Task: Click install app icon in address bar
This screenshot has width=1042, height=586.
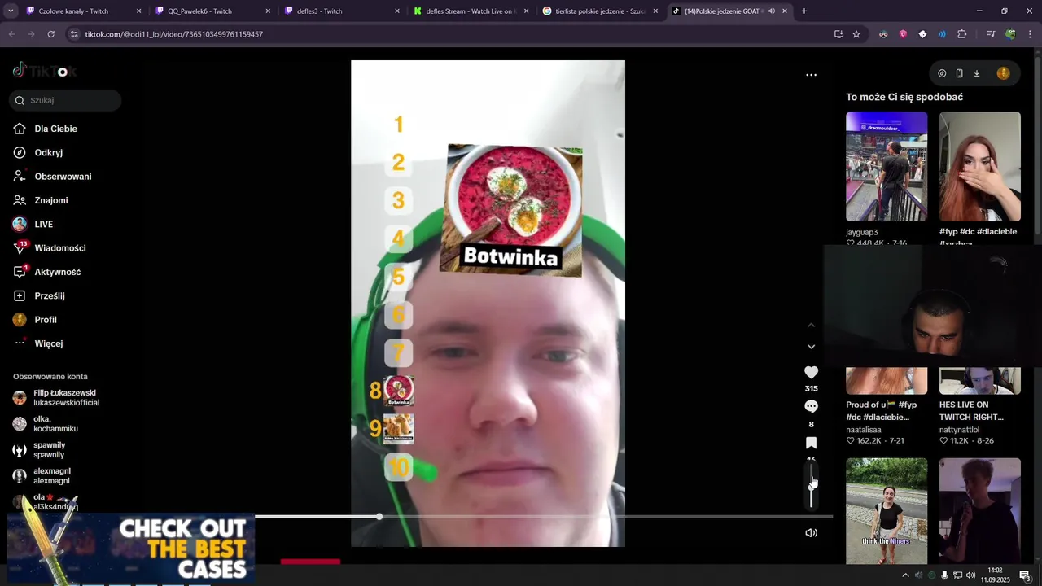Action: point(838,34)
